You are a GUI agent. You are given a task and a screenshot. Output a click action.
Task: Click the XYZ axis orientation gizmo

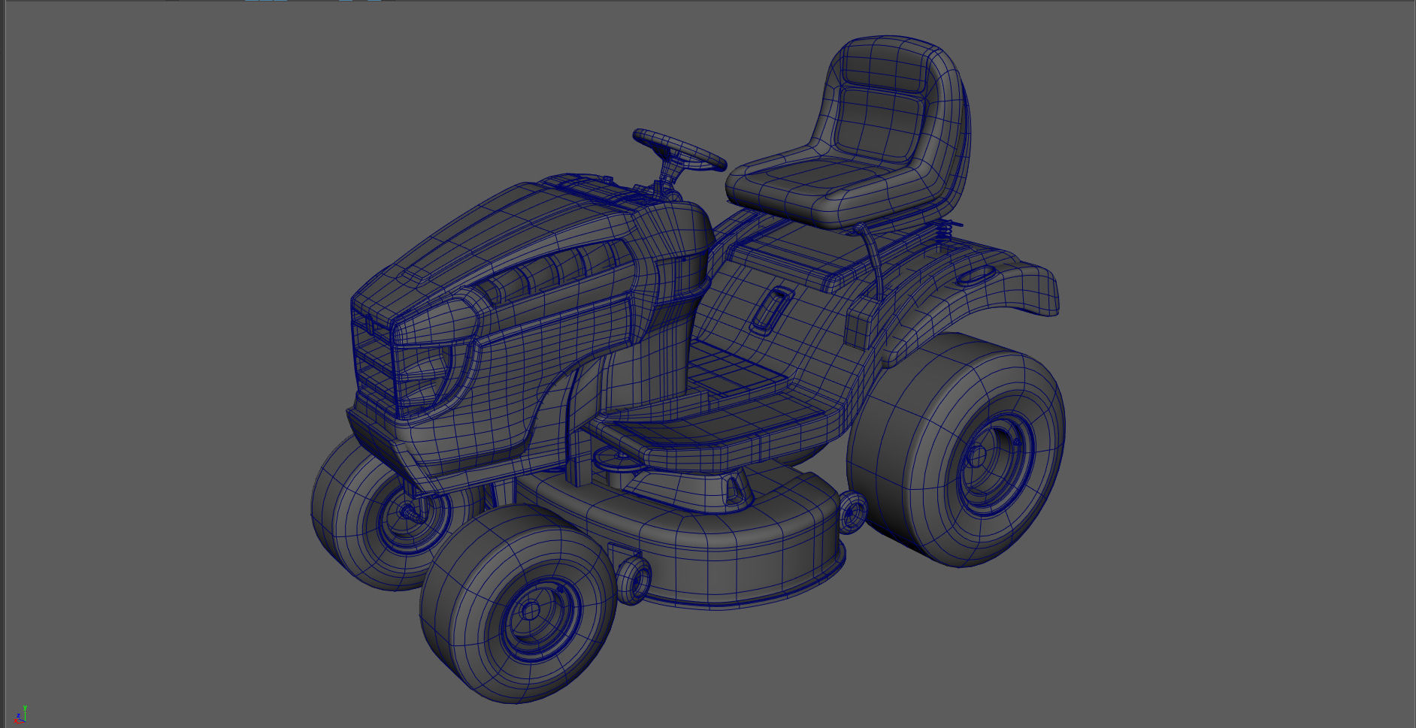point(20,714)
